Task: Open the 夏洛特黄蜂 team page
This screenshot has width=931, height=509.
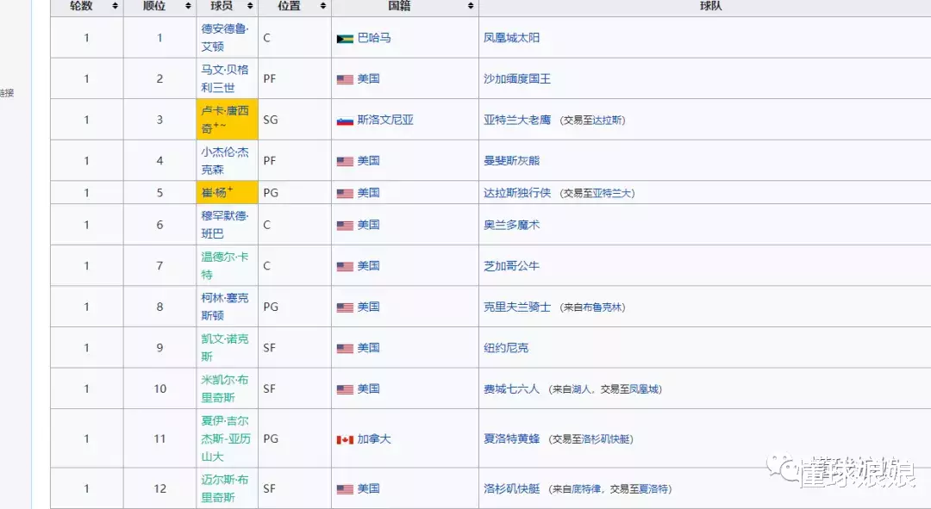Action: pos(512,438)
